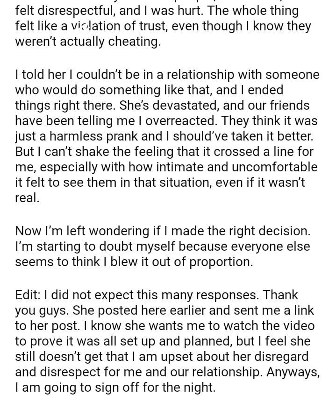Click "Edit:" at the start of the last paragraph

pyautogui.click(x=29, y=295)
